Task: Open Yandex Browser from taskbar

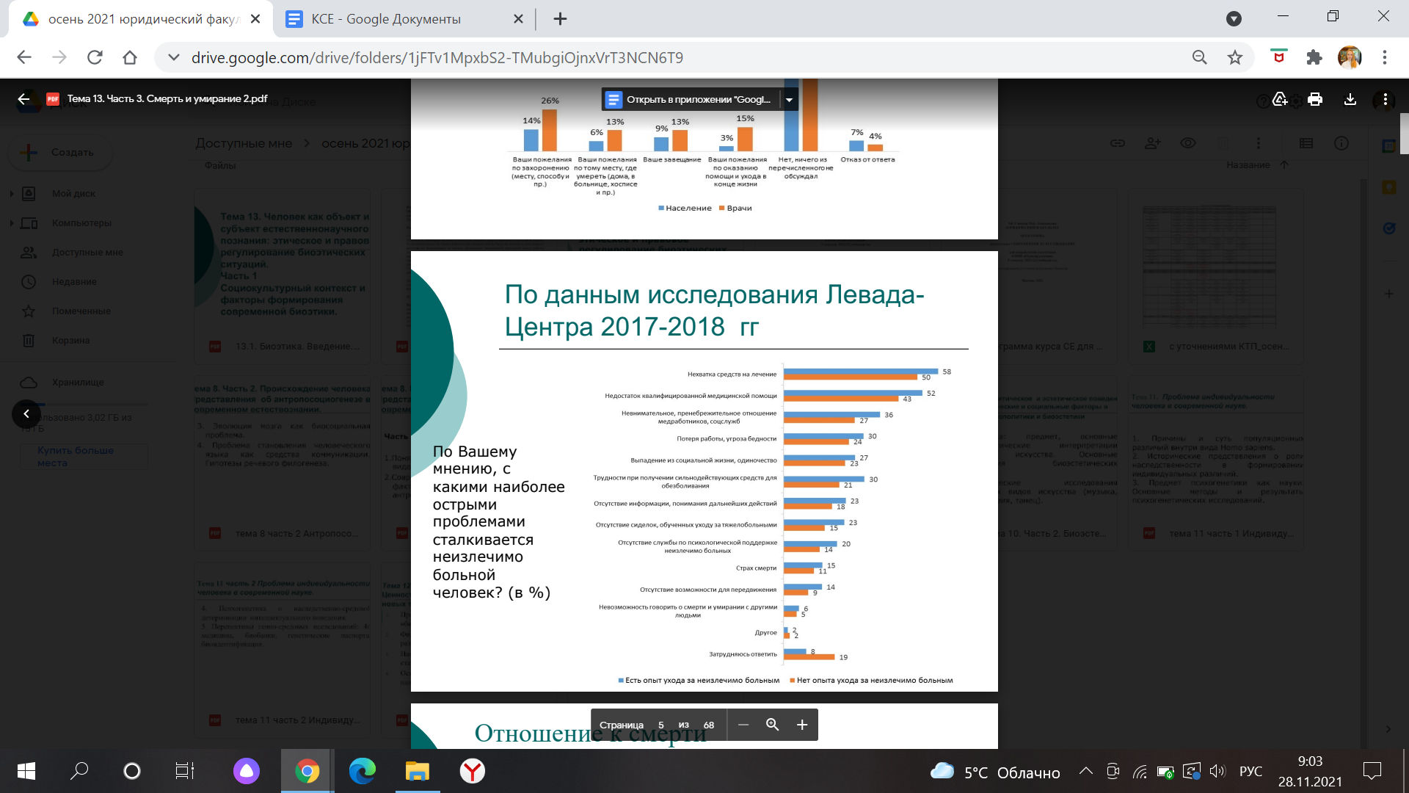Action: (472, 771)
